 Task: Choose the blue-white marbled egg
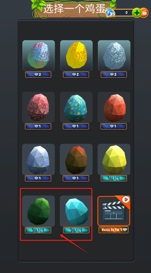point(38,159)
